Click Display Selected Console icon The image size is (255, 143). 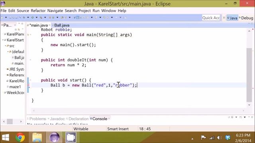tap(232, 117)
